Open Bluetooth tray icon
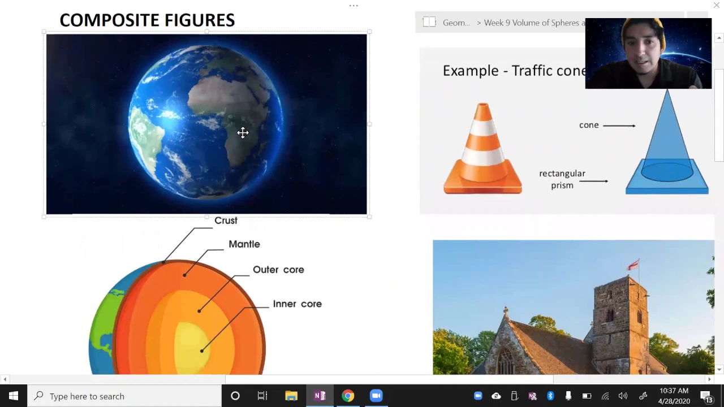Image resolution: width=724 pixels, height=407 pixels. click(x=550, y=396)
